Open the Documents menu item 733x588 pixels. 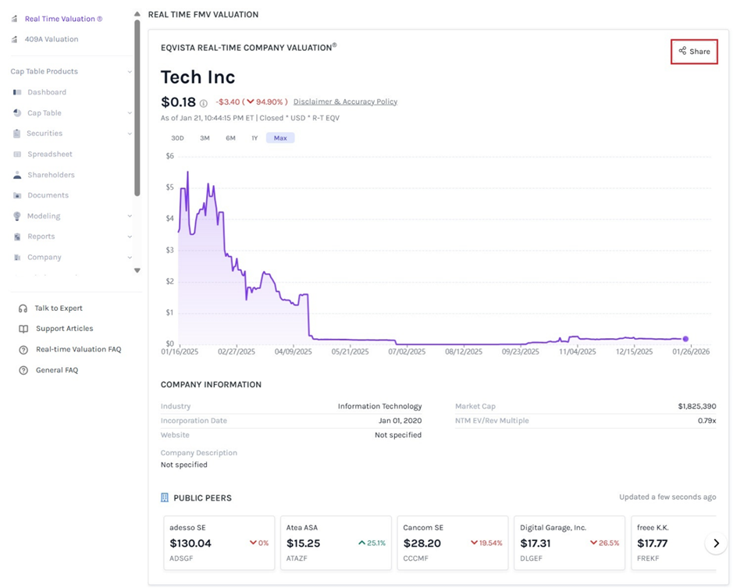[48, 195]
